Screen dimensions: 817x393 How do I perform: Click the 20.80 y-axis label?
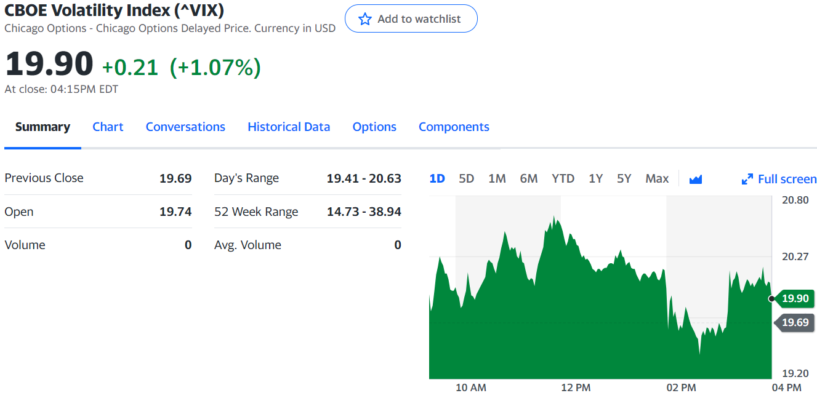tap(795, 200)
